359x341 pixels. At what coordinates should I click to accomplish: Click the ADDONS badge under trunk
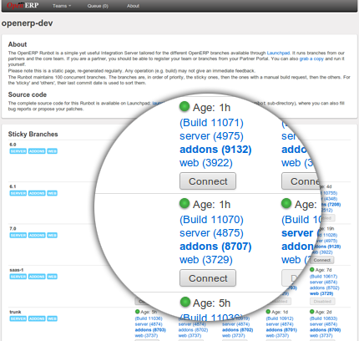(x=37, y=318)
